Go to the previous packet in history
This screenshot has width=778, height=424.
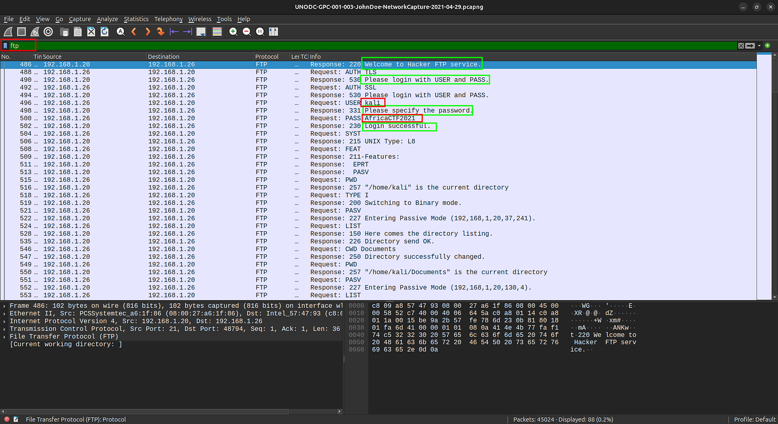pos(134,32)
